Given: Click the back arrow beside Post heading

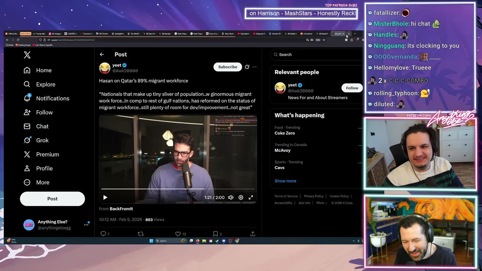Looking at the screenshot, I should (102, 55).
